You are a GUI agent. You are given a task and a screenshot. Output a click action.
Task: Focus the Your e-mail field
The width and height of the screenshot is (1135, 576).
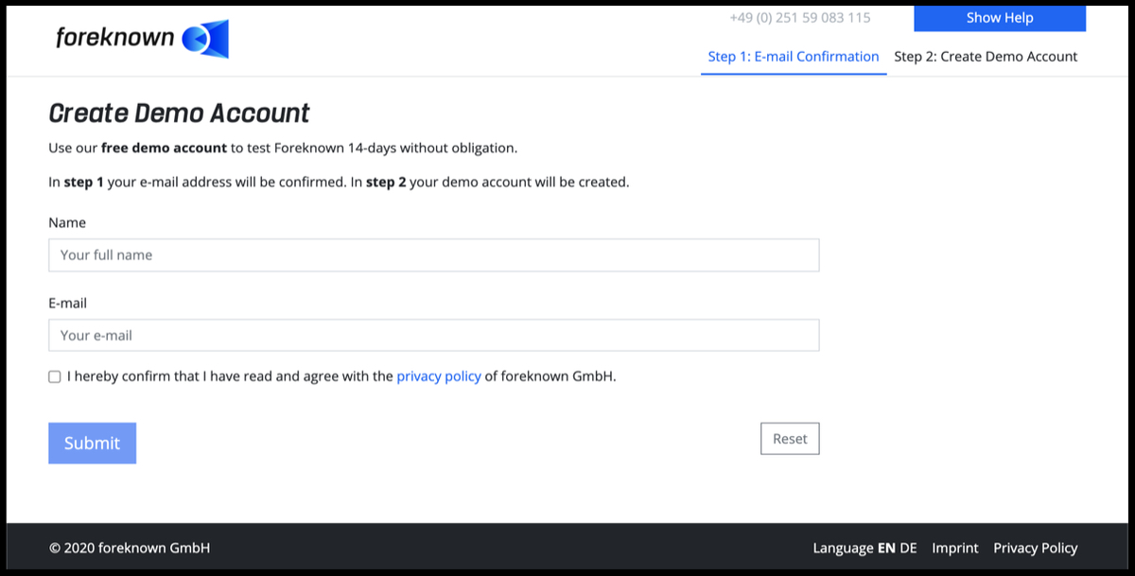(x=434, y=336)
